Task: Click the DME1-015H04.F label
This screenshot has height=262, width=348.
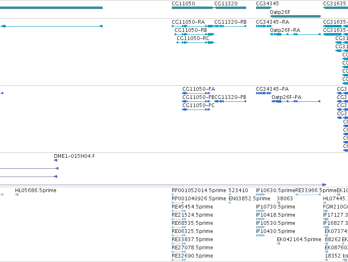Action: pos(74,156)
